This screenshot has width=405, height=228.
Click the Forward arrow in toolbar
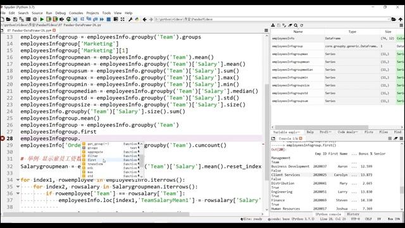(151, 19)
